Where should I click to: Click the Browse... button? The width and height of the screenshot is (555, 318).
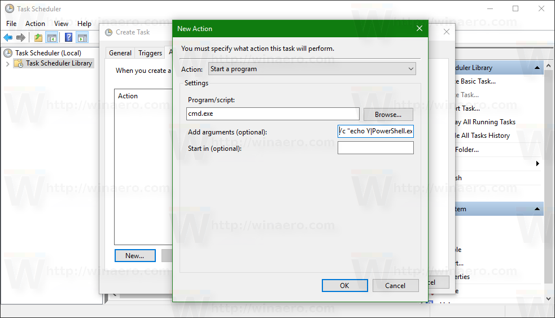[388, 115]
